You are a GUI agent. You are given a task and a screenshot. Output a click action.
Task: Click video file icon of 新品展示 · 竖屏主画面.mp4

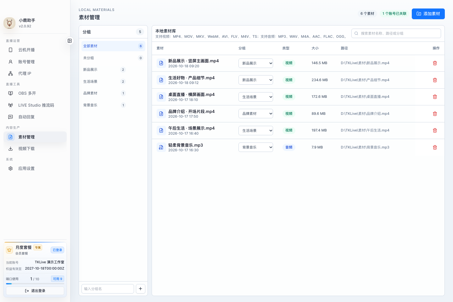click(161, 63)
